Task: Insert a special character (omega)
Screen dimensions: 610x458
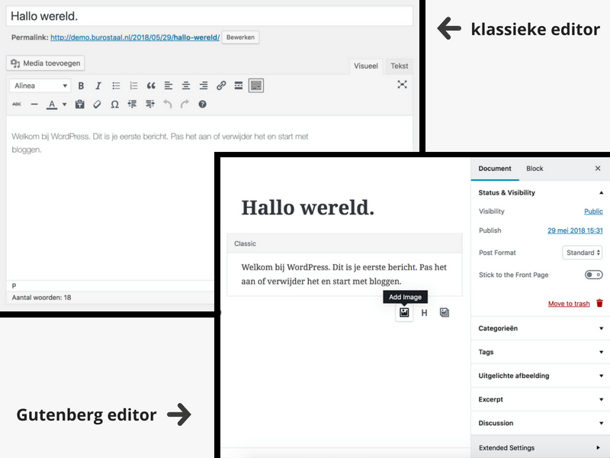Action: [115, 105]
